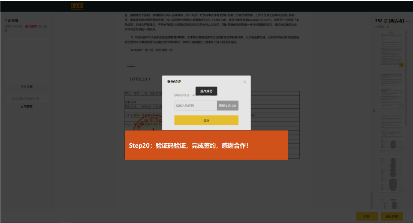
Task: Click the 拒签 reject signing button
Action: pyautogui.click(x=367, y=216)
